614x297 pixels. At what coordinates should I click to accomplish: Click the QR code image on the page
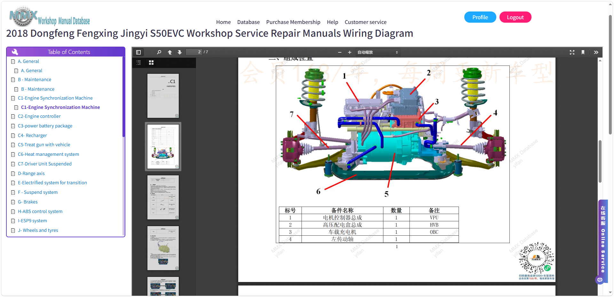pyautogui.click(x=537, y=257)
